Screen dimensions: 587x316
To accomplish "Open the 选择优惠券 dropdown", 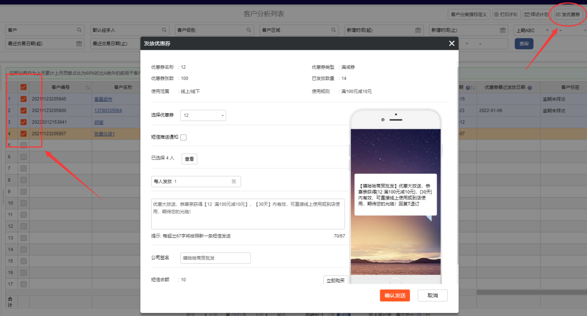I will click(203, 115).
